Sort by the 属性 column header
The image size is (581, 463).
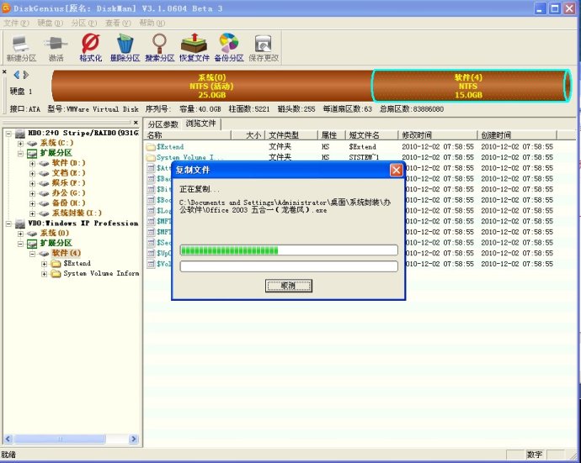[331, 135]
